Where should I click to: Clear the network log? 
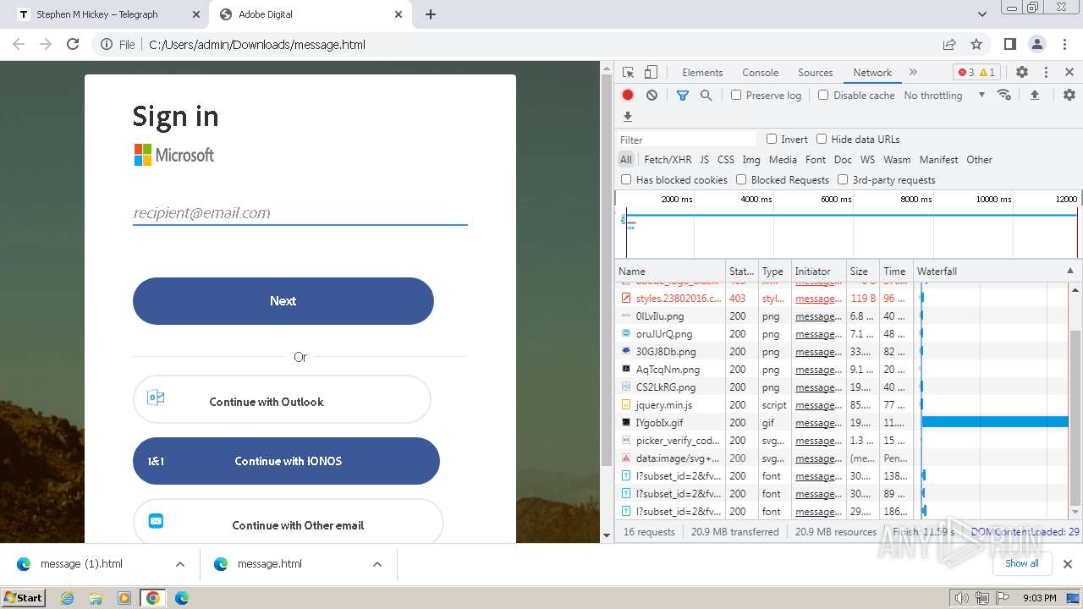(x=651, y=96)
